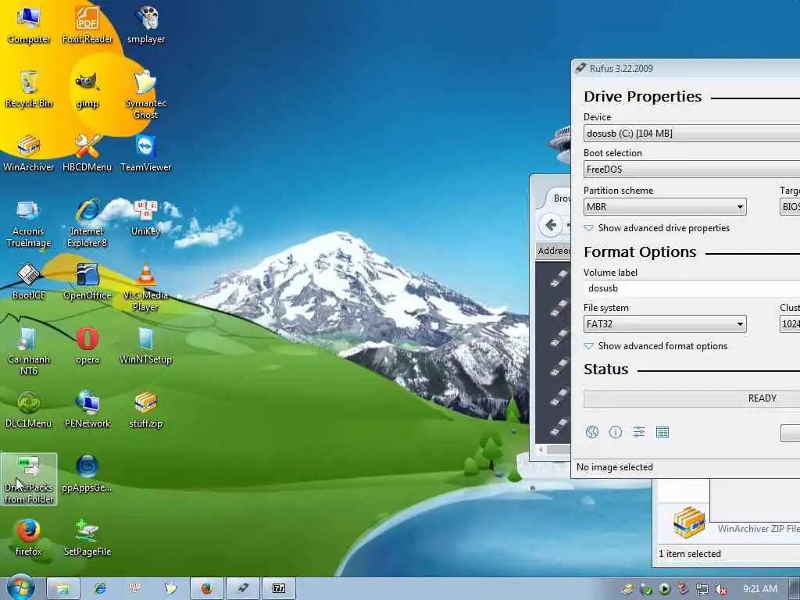This screenshot has height=600, width=800.
Task: Switch to Firefox taskbar button
Action: (206, 588)
